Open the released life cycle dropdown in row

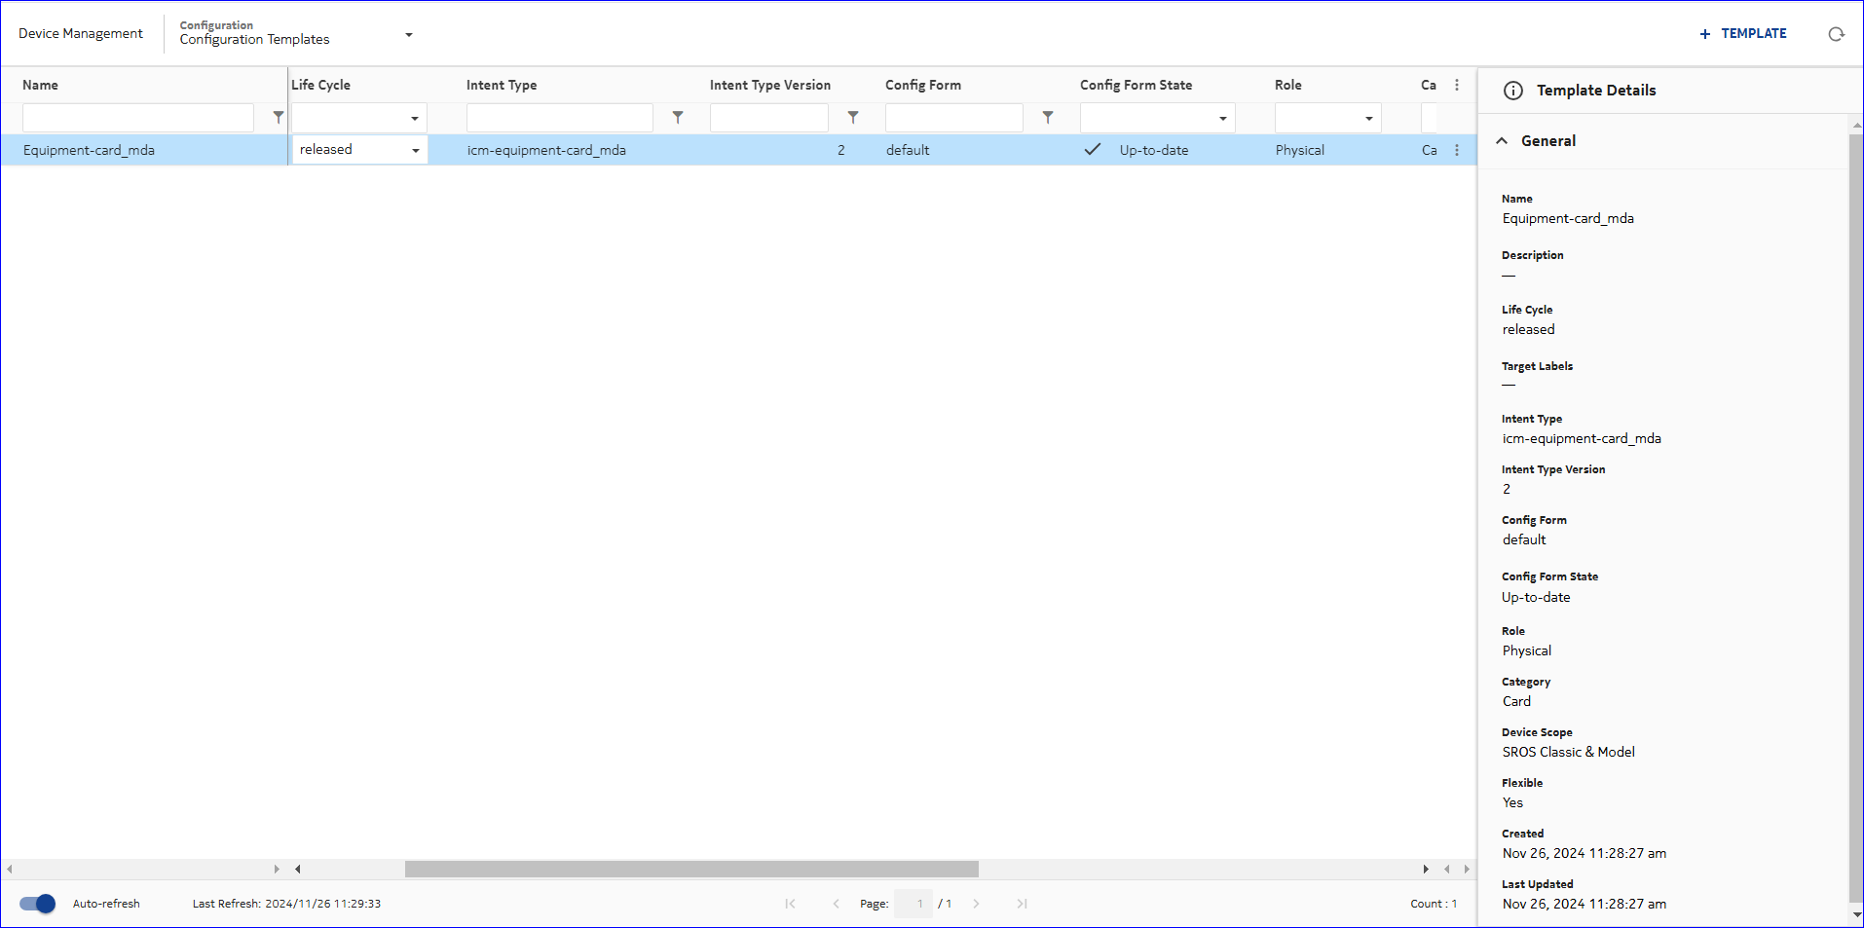[359, 150]
